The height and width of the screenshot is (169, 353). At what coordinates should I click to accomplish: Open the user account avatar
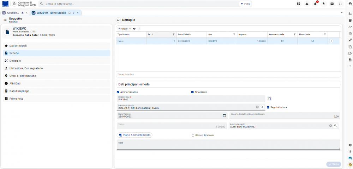(x=350, y=4)
